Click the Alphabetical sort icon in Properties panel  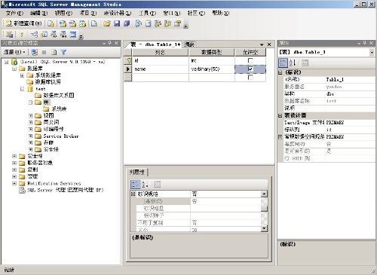[293, 63]
